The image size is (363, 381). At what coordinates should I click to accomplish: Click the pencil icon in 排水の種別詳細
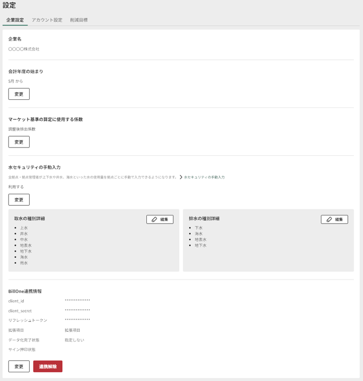(x=329, y=219)
